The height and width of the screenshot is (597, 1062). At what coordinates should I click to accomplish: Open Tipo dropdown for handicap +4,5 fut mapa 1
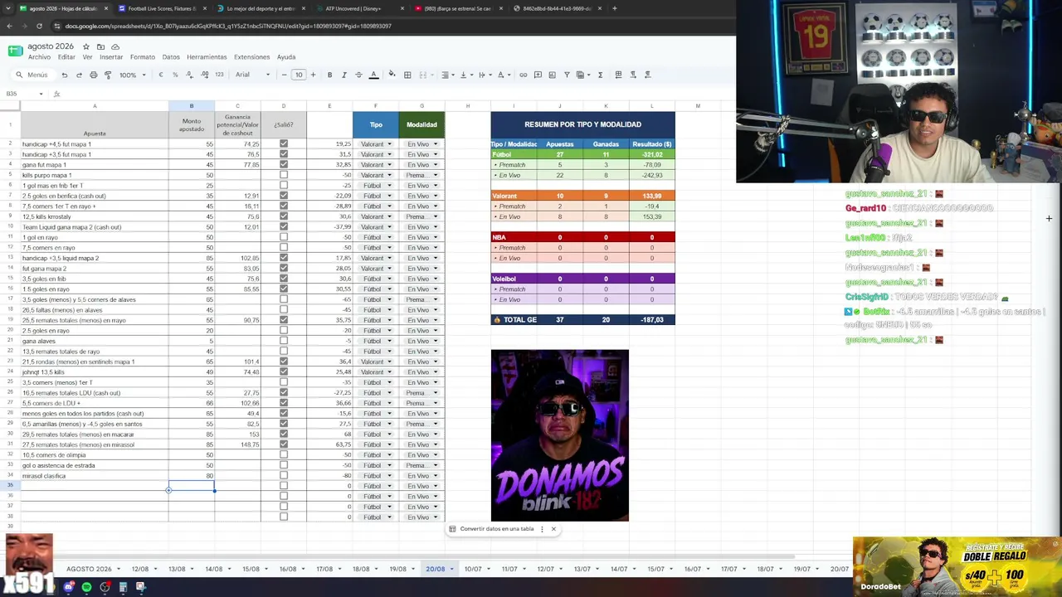(376, 144)
